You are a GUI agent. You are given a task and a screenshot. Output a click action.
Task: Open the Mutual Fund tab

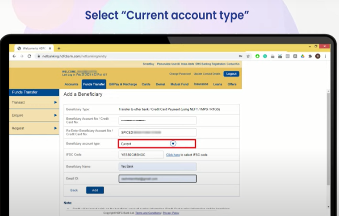coord(180,84)
